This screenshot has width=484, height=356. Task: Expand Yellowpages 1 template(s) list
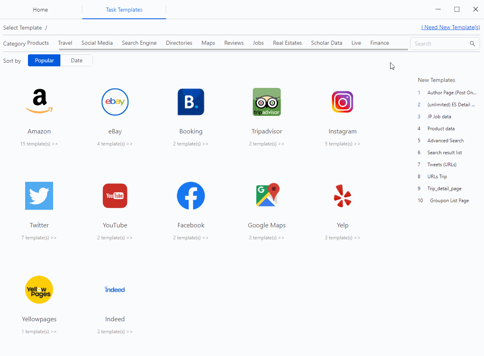click(x=39, y=332)
